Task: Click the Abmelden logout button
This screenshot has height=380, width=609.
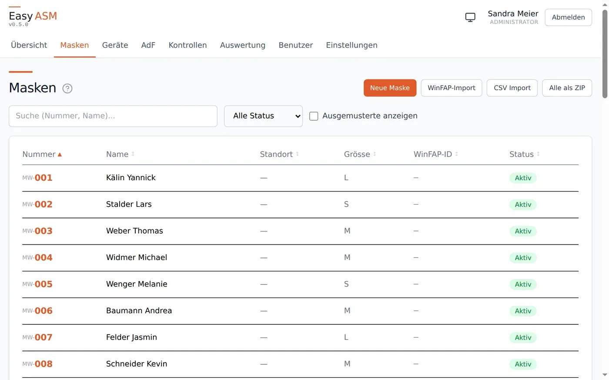Action: pos(568,17)
